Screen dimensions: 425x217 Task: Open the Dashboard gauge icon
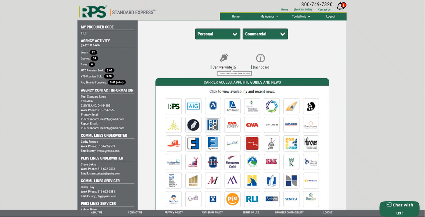point(261,58)
